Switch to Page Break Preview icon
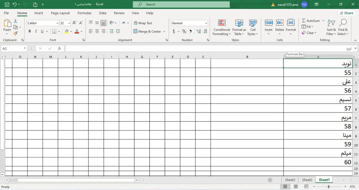The height and width of the screenshot is (190, 359). click(306, 187)
